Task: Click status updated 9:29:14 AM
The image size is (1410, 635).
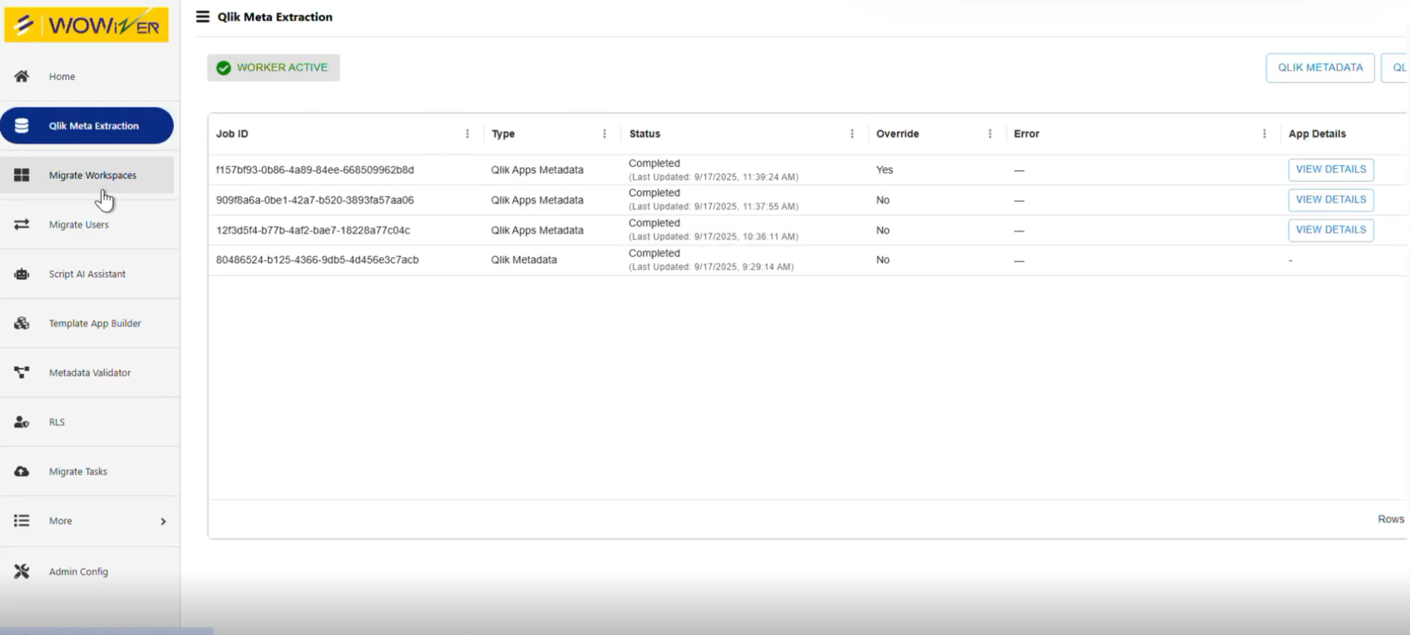Action: (x=711, y=267)
